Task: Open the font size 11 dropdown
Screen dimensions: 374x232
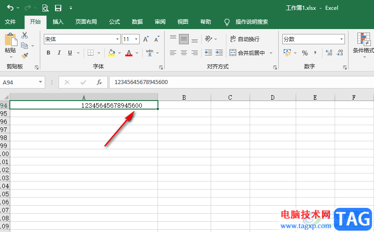Action: (136, 39)
